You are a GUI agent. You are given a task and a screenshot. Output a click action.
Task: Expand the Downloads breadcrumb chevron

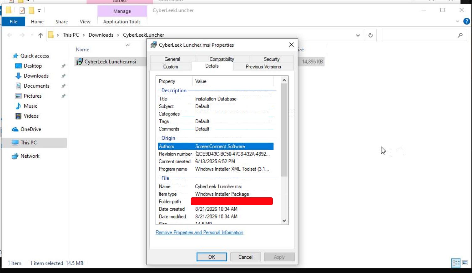118,35
